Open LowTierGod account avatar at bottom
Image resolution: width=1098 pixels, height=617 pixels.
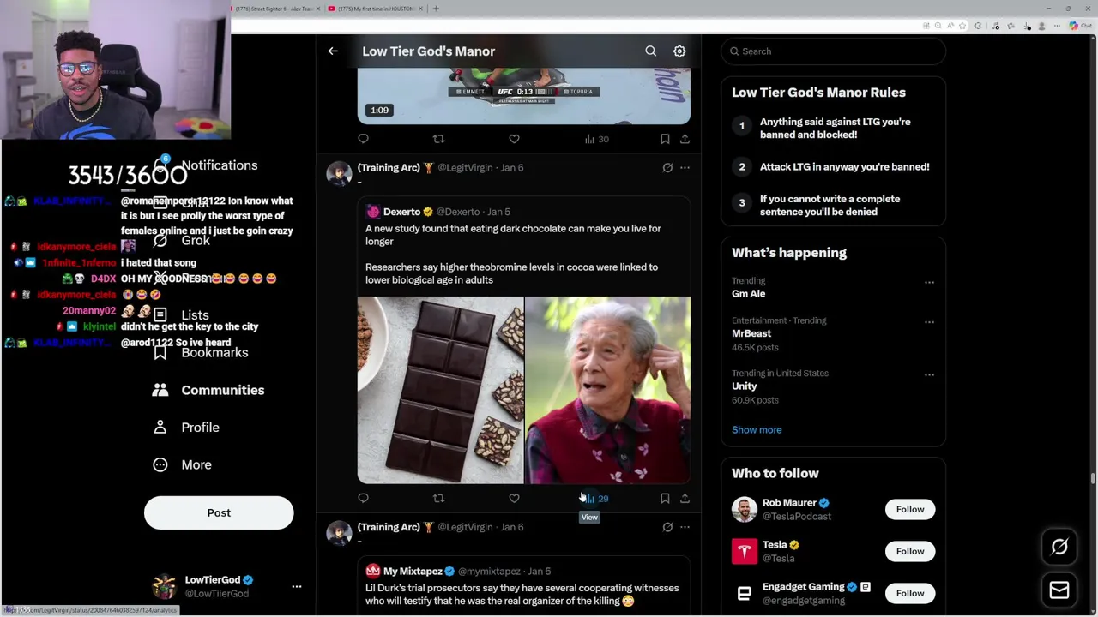click(164, 587)
